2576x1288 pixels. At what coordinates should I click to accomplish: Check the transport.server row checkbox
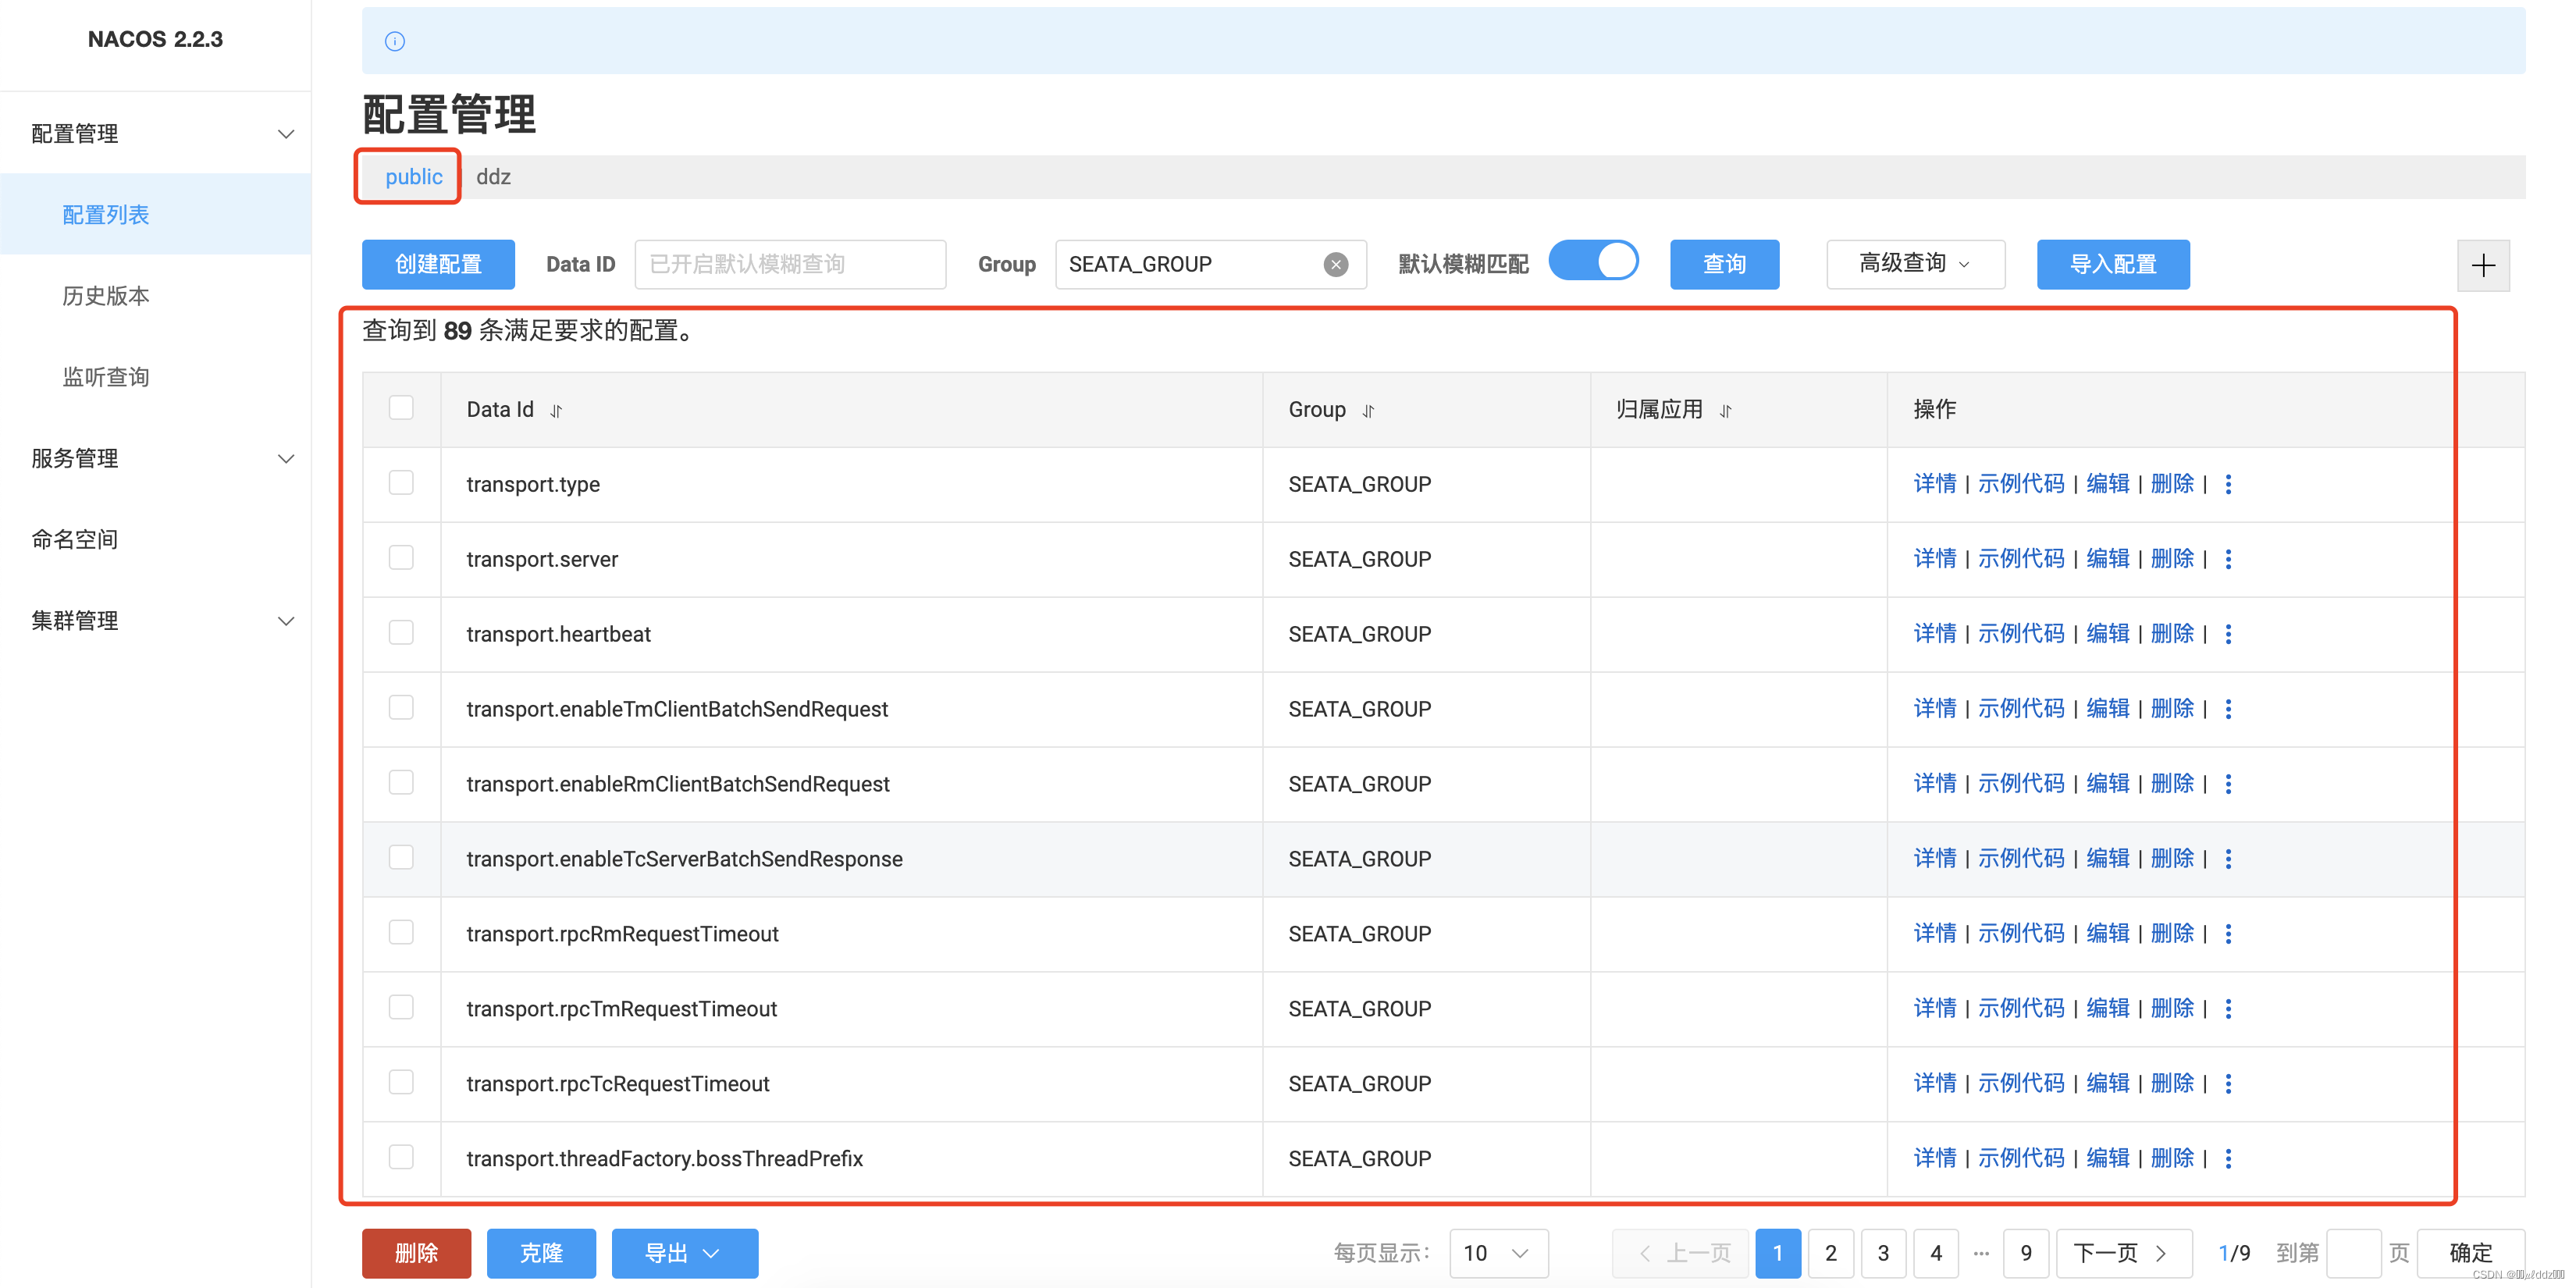pyautogui.click(x=401, y=558)
